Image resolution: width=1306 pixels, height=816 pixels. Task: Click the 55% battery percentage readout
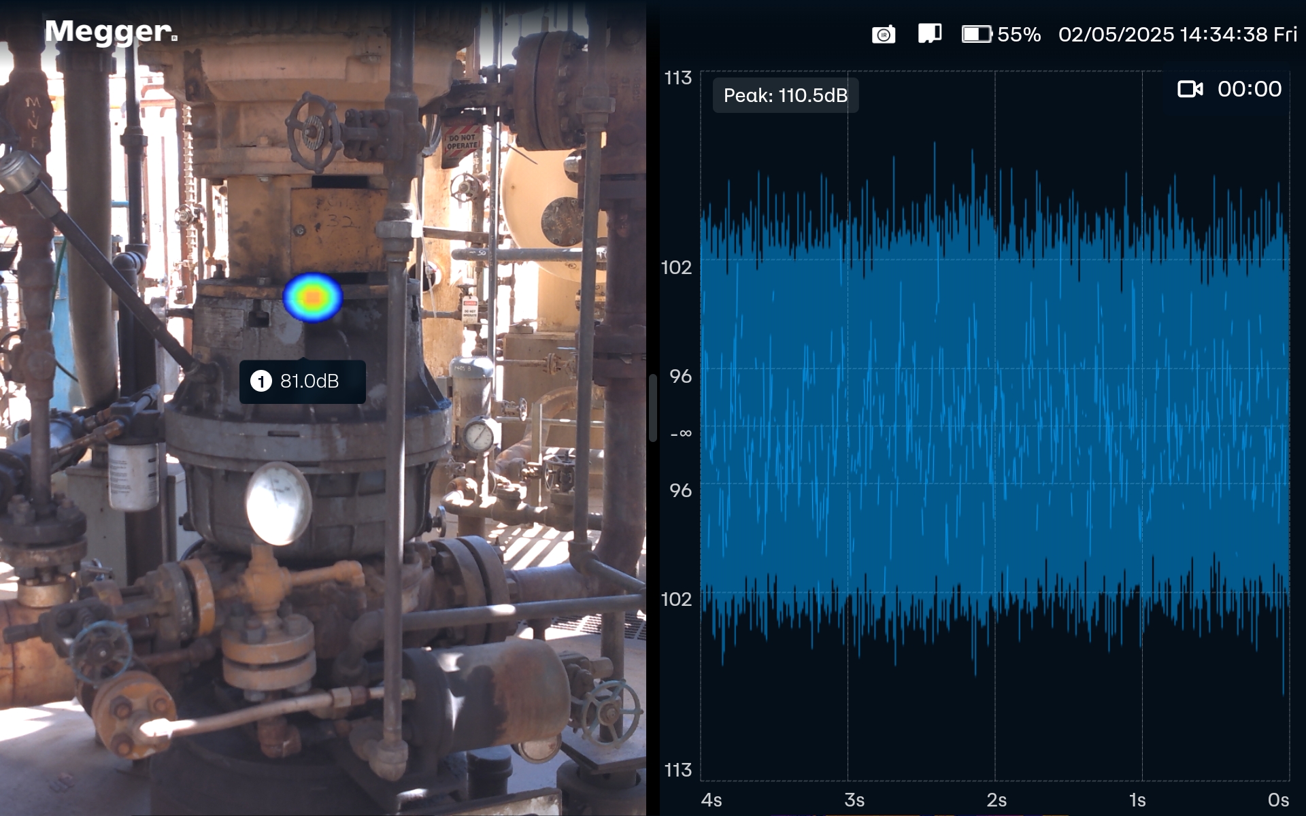(1019, 35)
